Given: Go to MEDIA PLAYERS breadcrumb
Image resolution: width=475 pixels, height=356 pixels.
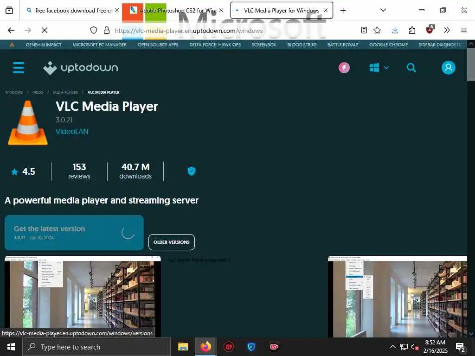Looking at the screenshot, I should point(65,92).
